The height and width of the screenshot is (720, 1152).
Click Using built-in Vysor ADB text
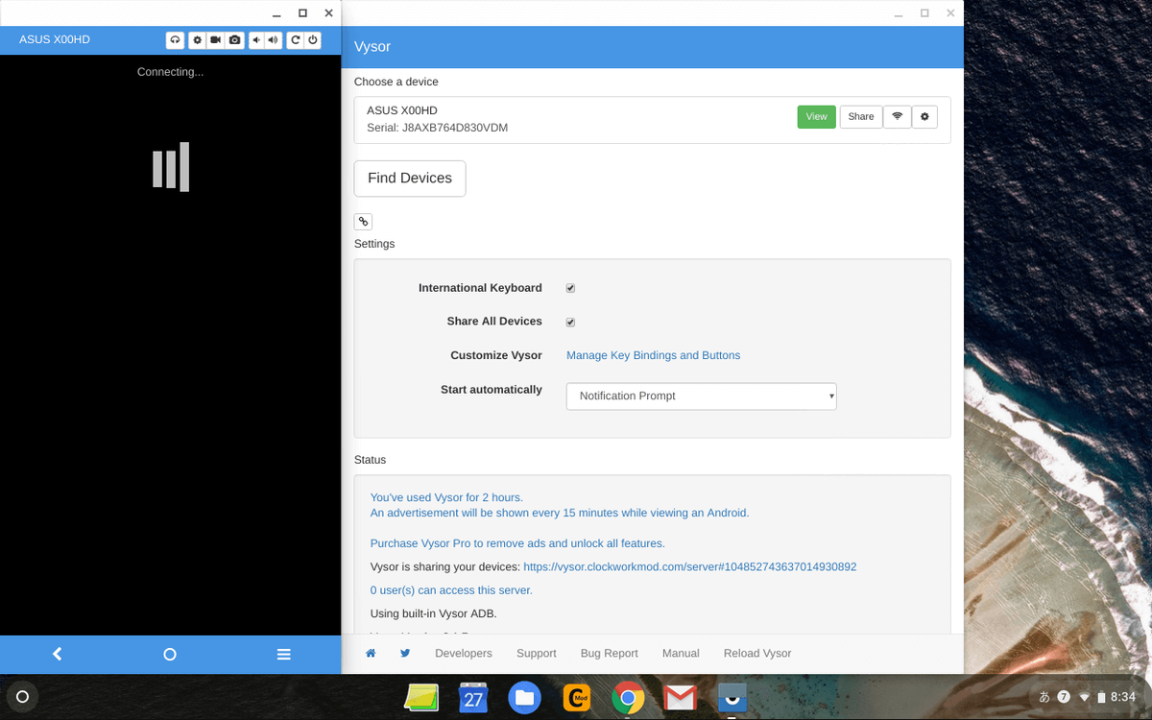pos(434,613)
